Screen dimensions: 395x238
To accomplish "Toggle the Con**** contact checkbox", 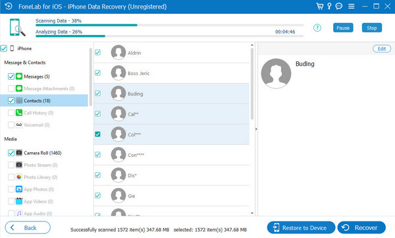I will 97,155.
